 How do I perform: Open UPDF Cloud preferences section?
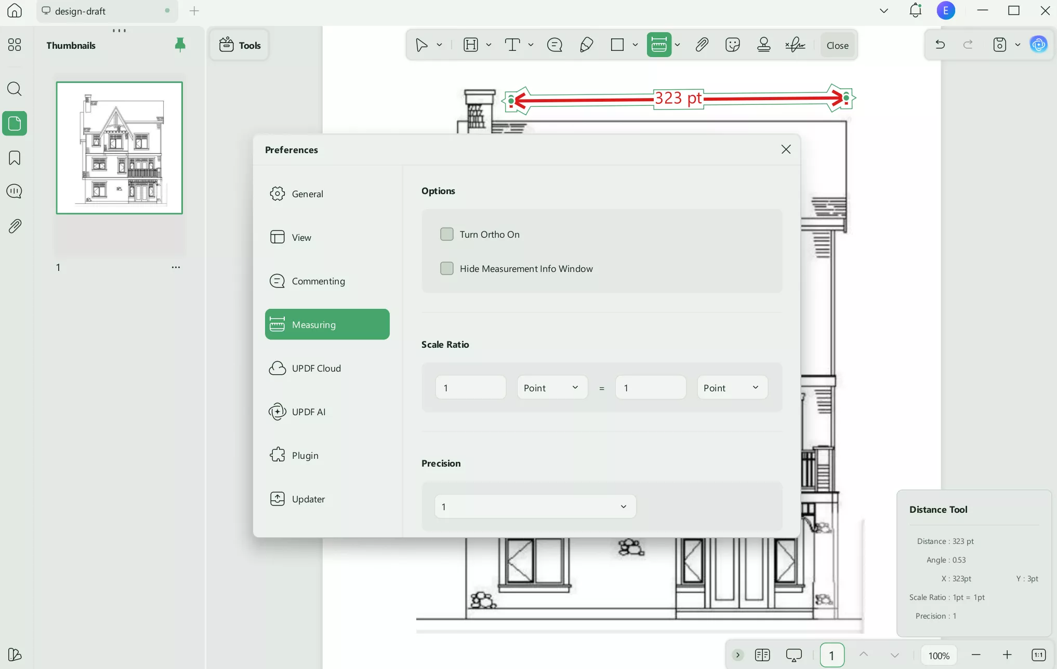click(316, 368)
